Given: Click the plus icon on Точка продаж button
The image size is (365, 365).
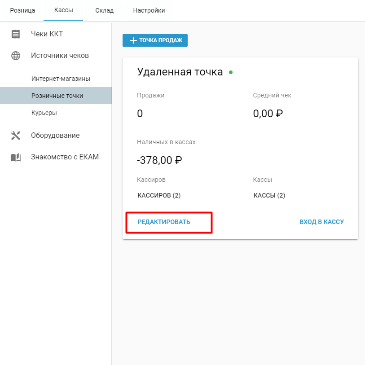Looking at the screenshot, I should (x=133, y=40).
